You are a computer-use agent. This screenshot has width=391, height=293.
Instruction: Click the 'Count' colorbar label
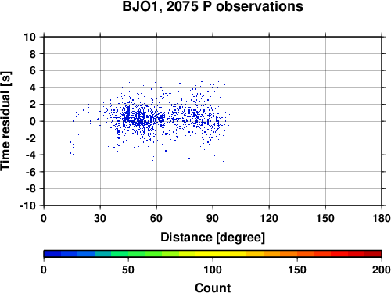[x=213, y=288]
